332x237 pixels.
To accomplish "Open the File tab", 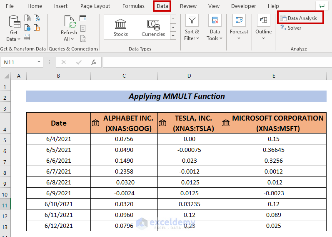I will pyautogui.click(x=10, y=6).
